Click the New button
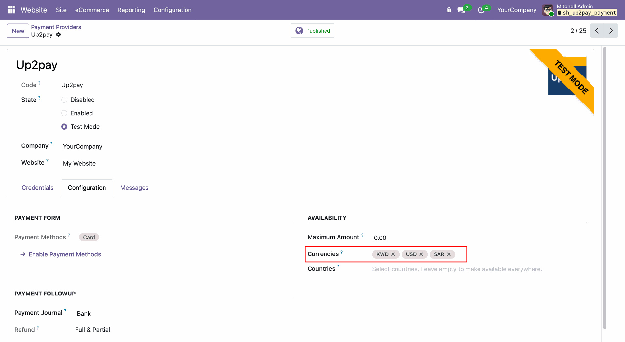 (x=18, y=31)
